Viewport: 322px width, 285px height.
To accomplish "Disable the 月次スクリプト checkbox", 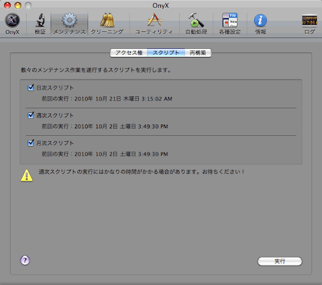I will 31,143.
